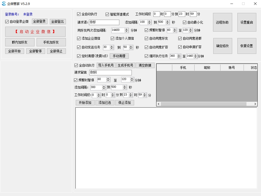
Task: Adjust 自动发送任务 50 seconds spinner
Action: 128,47
